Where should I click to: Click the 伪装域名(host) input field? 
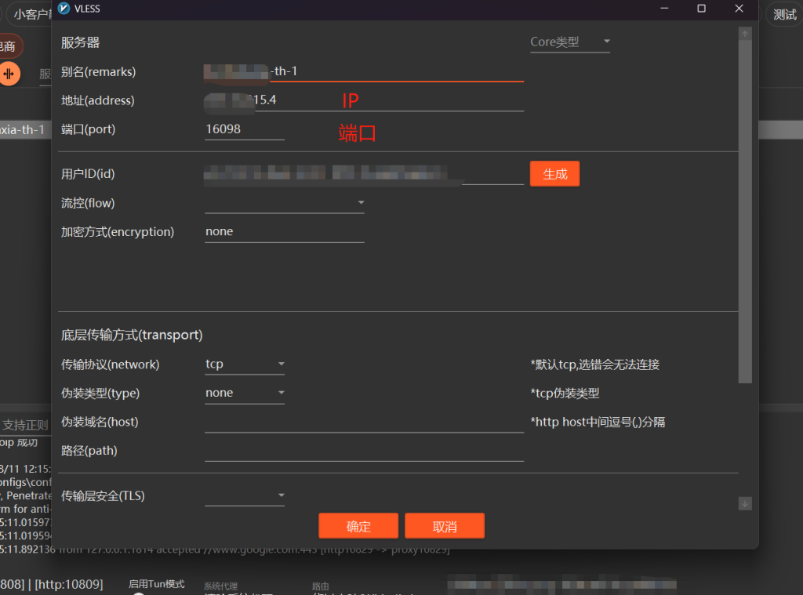pyautogui.click(x=364, y=423)
